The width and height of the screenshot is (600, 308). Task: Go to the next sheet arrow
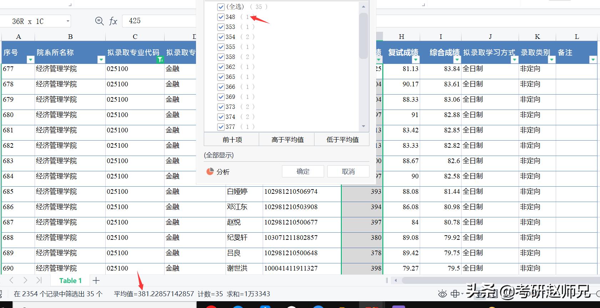pos(25,280)
